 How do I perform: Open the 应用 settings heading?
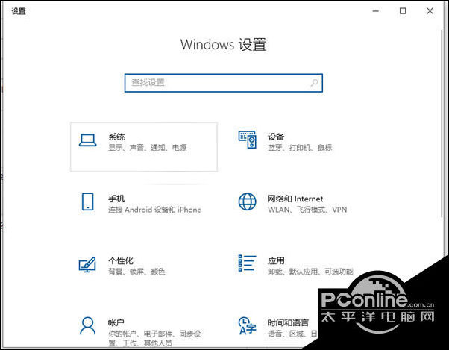tap(276, 260)
